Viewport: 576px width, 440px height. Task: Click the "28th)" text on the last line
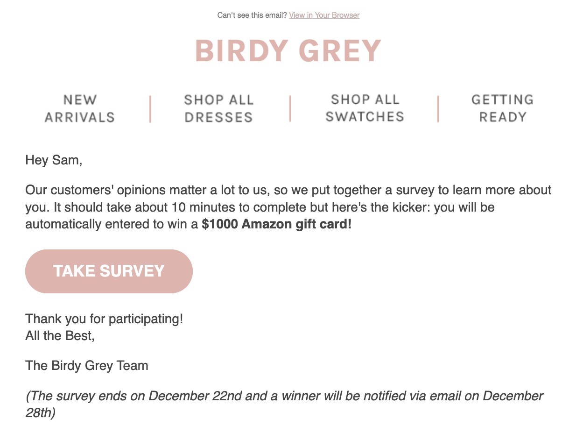coord(40,413)
